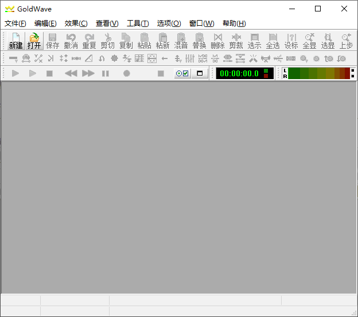
Task: Click the 剪裁 (Trim) toolbar icon
Action: (236, 41)
